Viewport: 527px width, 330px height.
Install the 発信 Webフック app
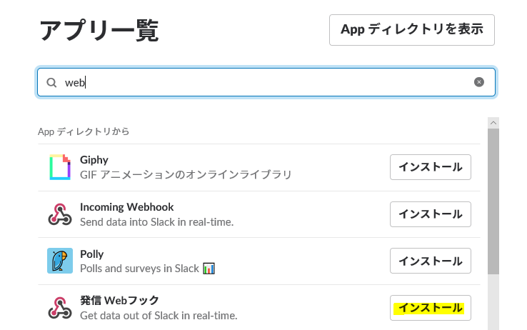coord(430,308)
